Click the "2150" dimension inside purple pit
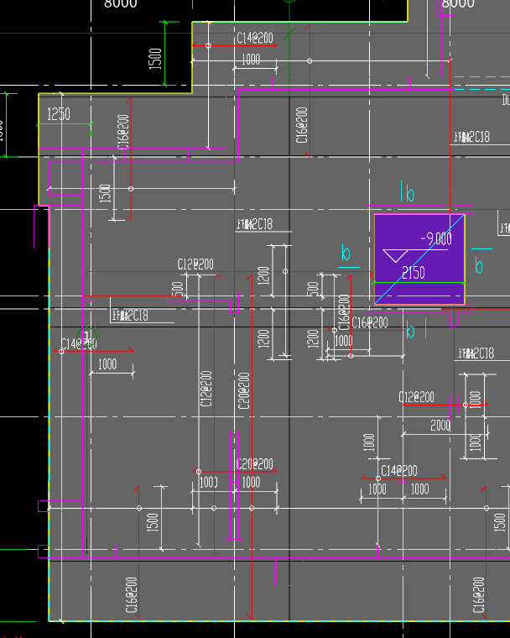Screen dimensions: 510x638 tap(414, 273)
